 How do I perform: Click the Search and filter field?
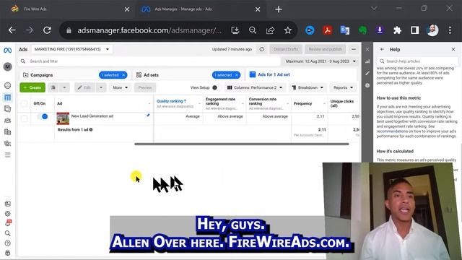[x=149, y=61]
